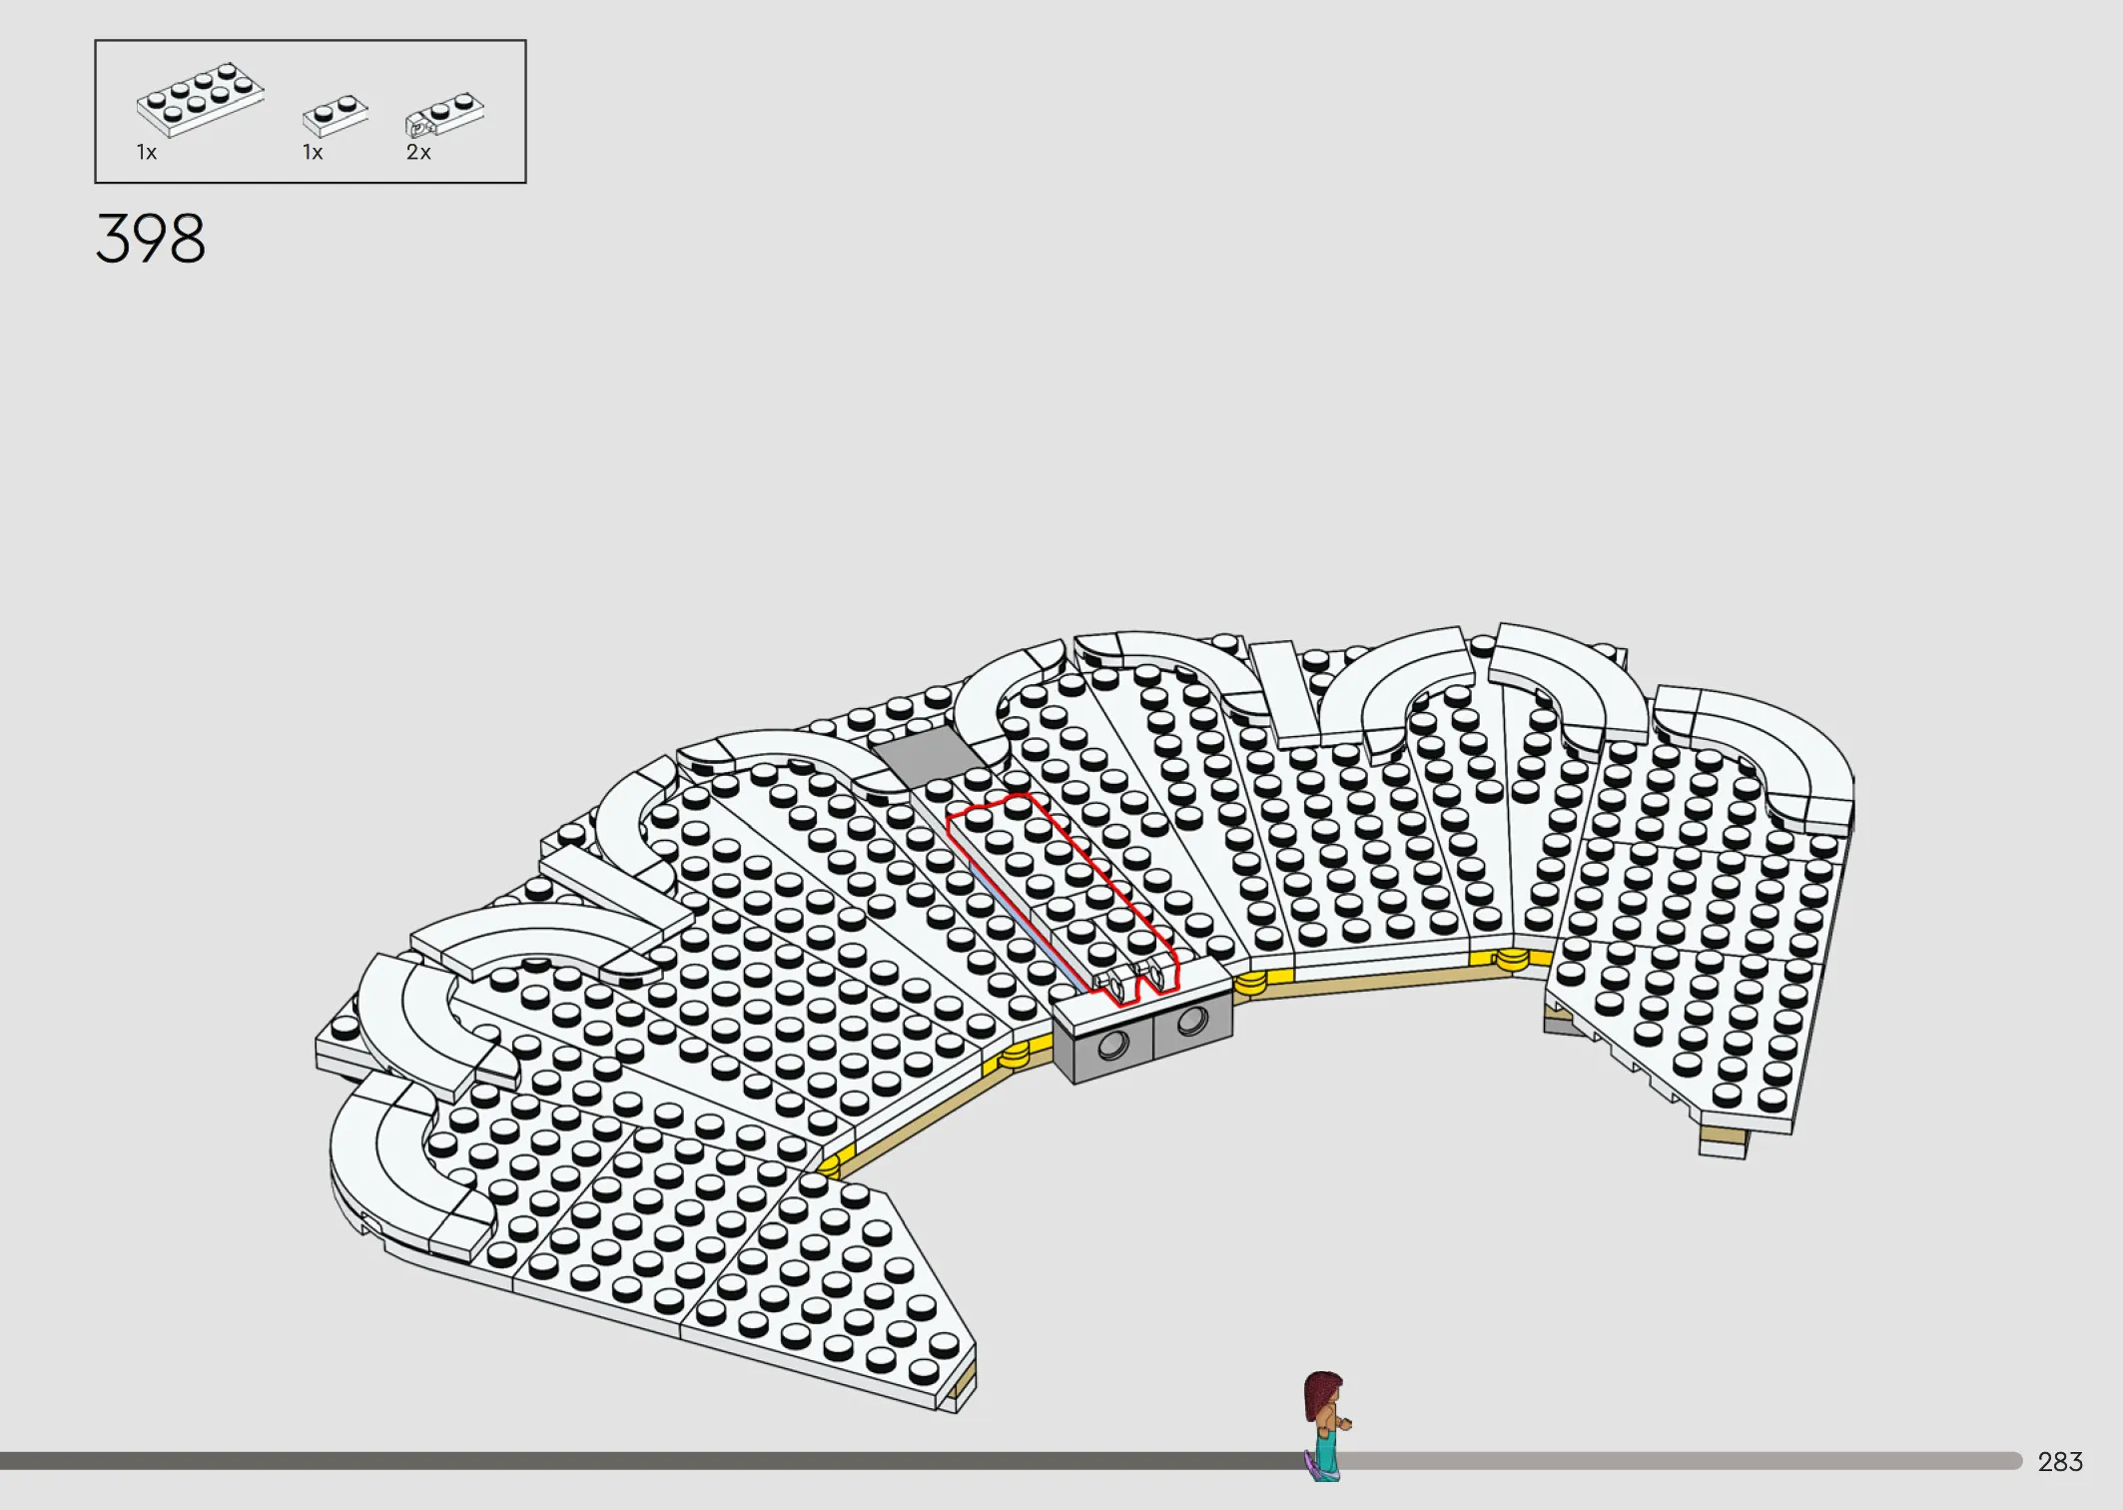The height and width of the screenshot is (1510, 2123).
Task: Click the page number 283
Action: click(2060, 1462)
